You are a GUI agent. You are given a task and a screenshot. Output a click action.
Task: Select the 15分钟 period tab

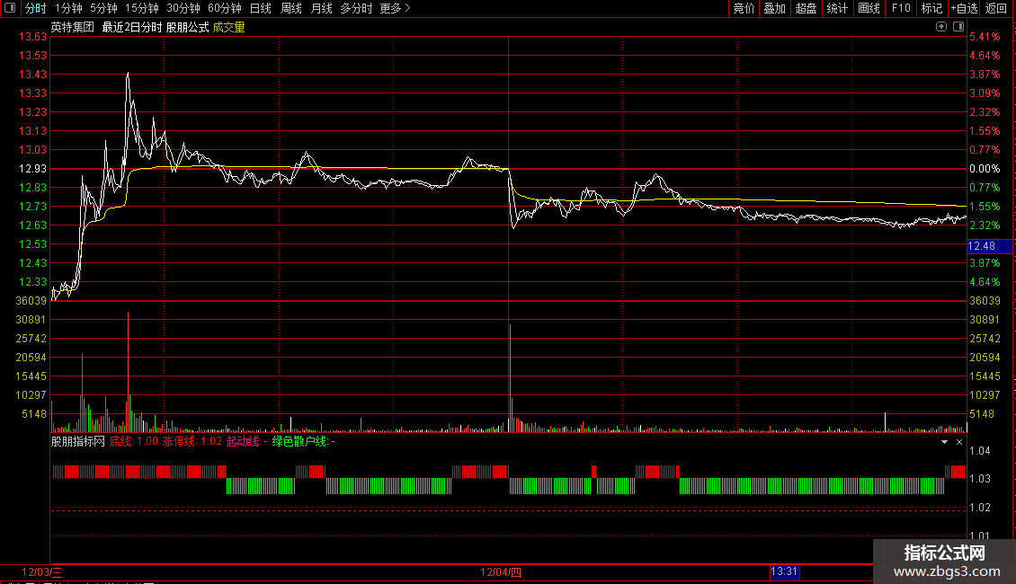[142, 8]
